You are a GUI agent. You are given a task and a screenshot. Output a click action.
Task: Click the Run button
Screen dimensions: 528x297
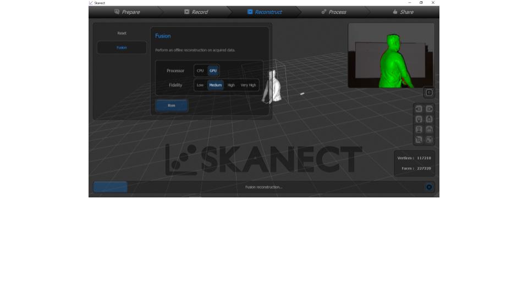(172, 106)
